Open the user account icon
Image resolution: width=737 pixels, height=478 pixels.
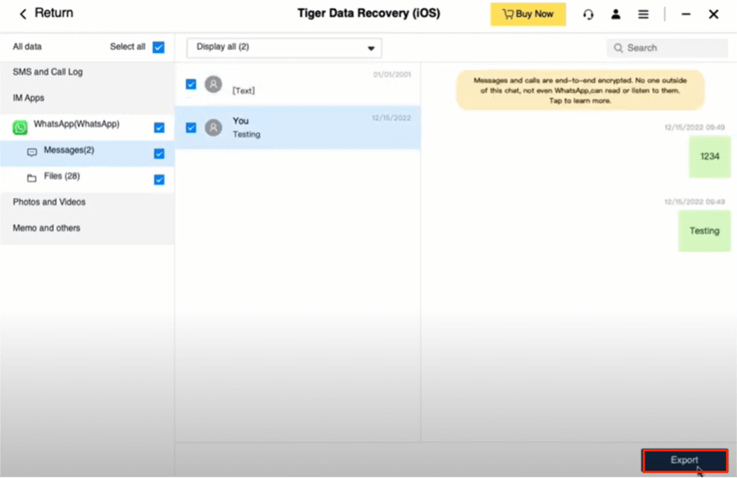(616, 14)
